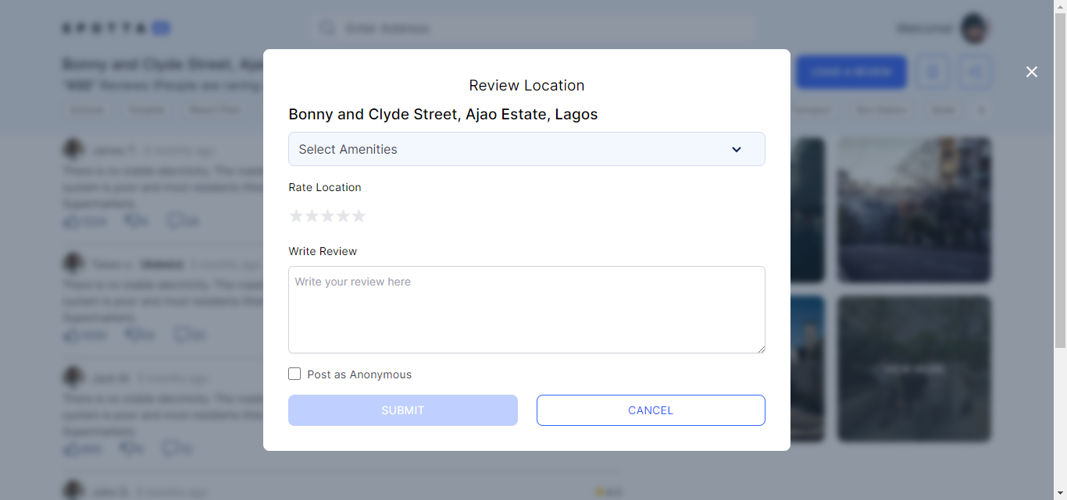The image size is (1067, 500).
Task: Rate location with the third star
Action: click(x=327, y=216)
